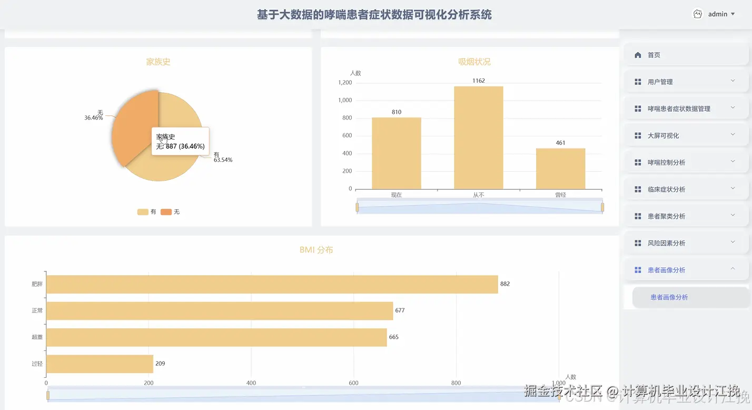This screenshot has width=752, height=410.
Task: Expand the 哮喘控制分析 chevron
Action: click(733, 161)
